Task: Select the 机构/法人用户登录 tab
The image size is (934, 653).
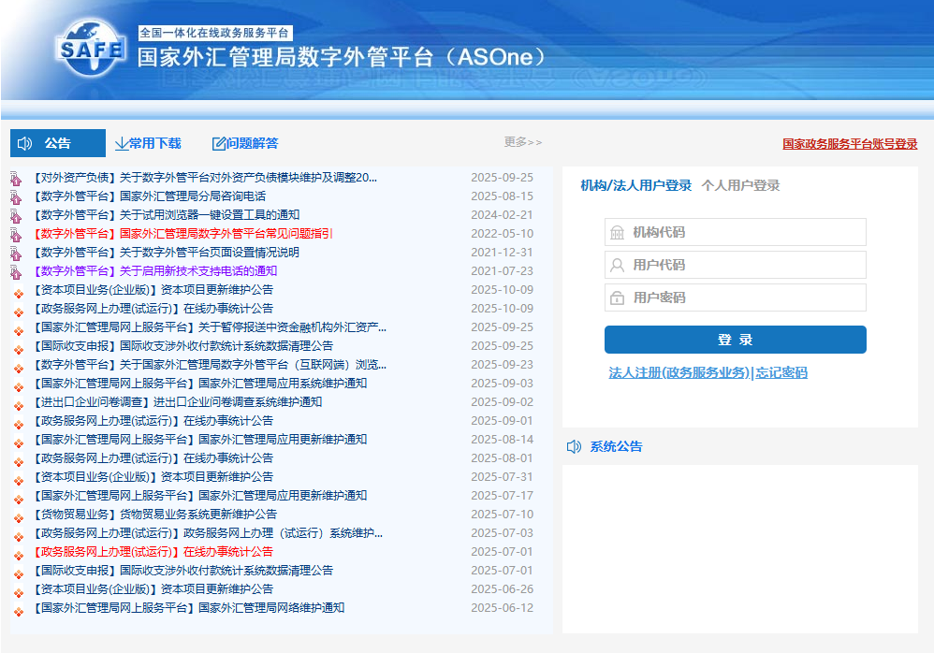Action: click(635, 185)
